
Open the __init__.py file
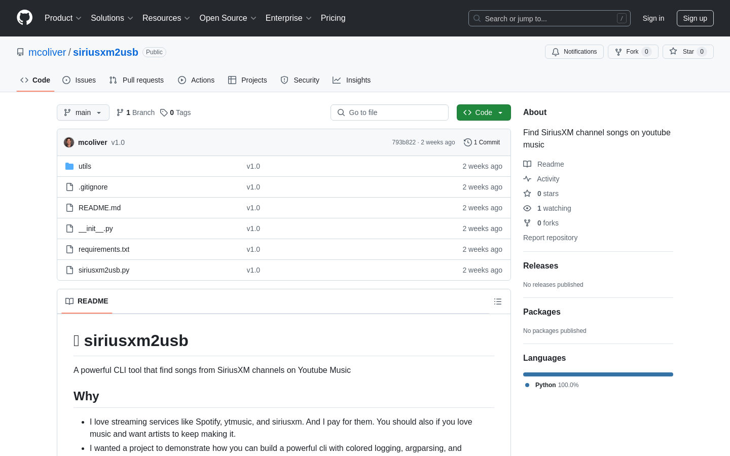(96, 229)
